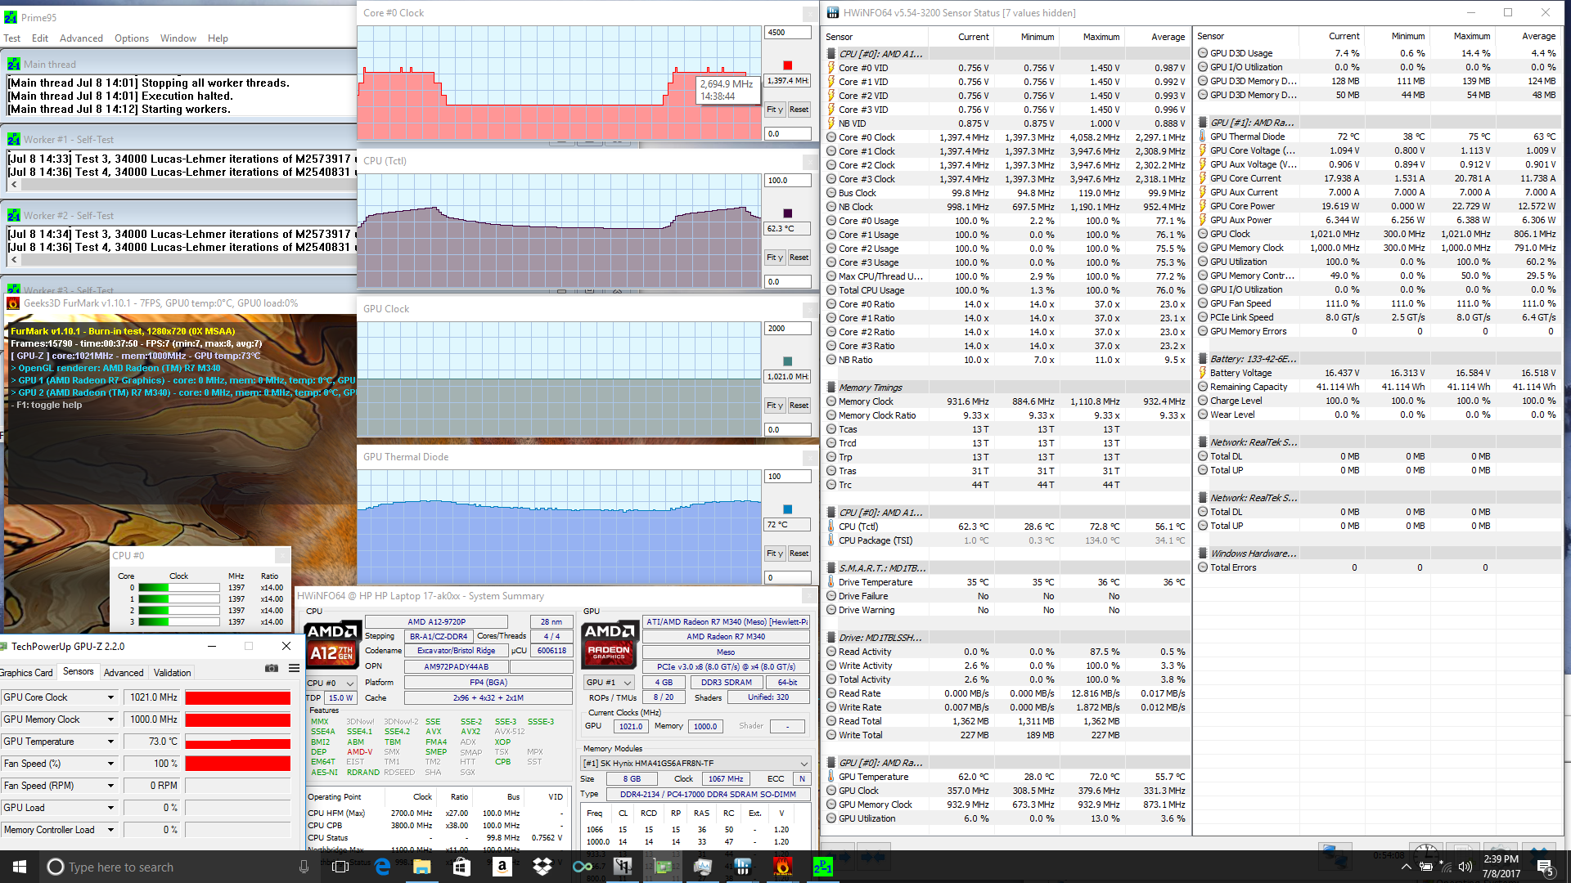Click the Prime95 Main thread window icon

coord(14,64)
